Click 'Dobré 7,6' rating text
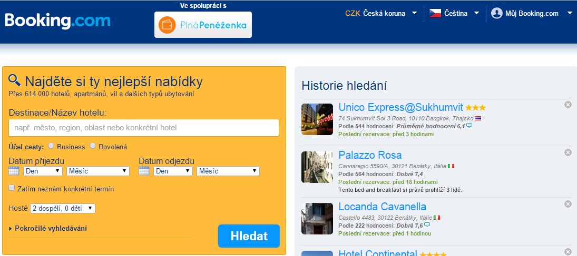 (409, 225)
